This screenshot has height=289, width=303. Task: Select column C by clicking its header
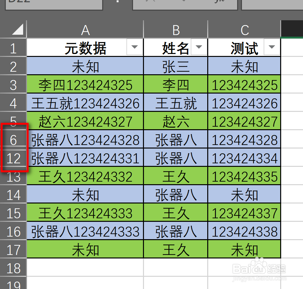point(245,29)
